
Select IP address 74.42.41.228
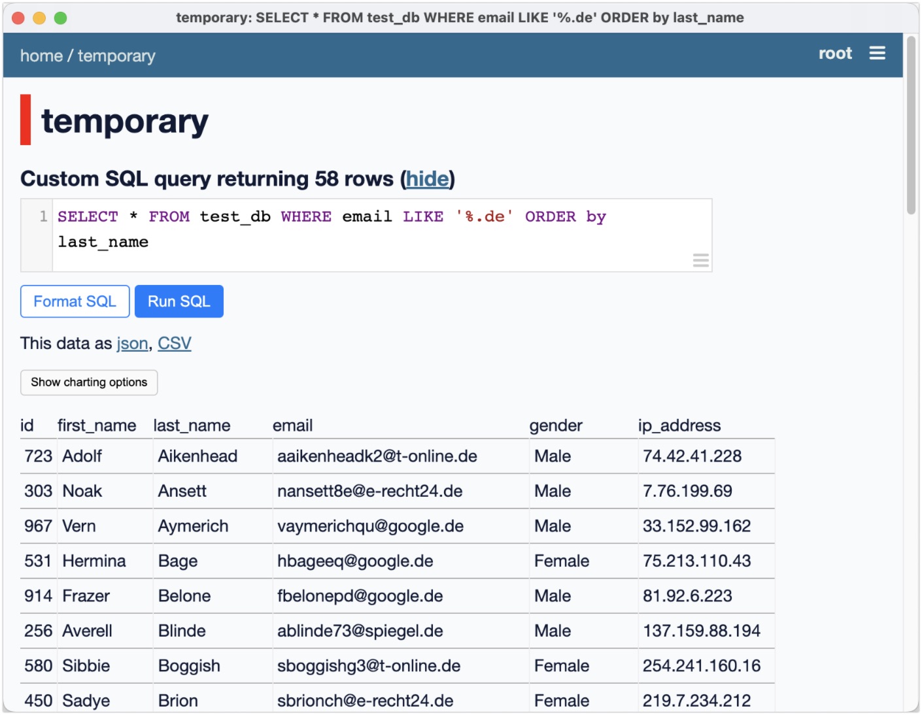[706, 456]
